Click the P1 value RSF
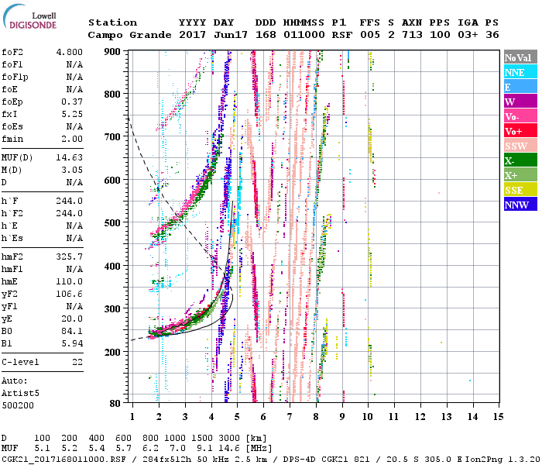This screenshot has width=542, height=465. tap(342, 35)
